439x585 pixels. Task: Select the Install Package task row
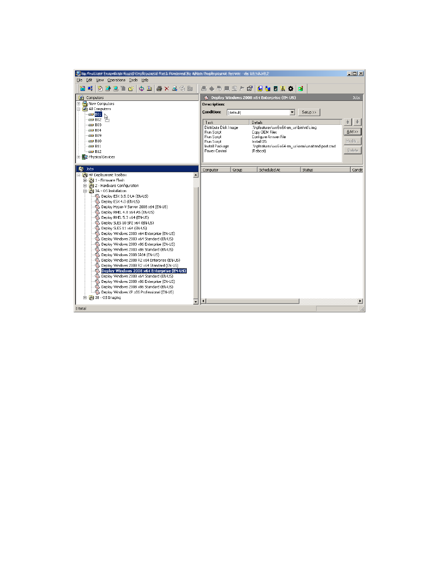click(x=272, y=146)
